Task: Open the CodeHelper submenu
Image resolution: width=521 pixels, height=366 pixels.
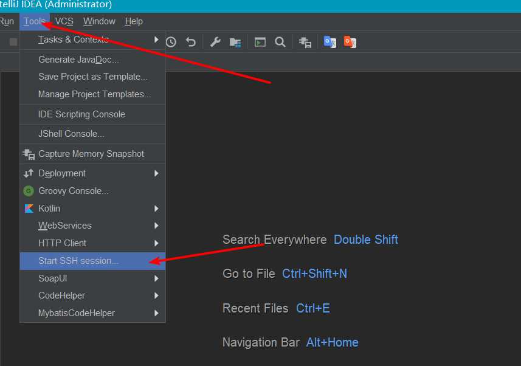Action: pyautogui.click(x=92, y=296)
